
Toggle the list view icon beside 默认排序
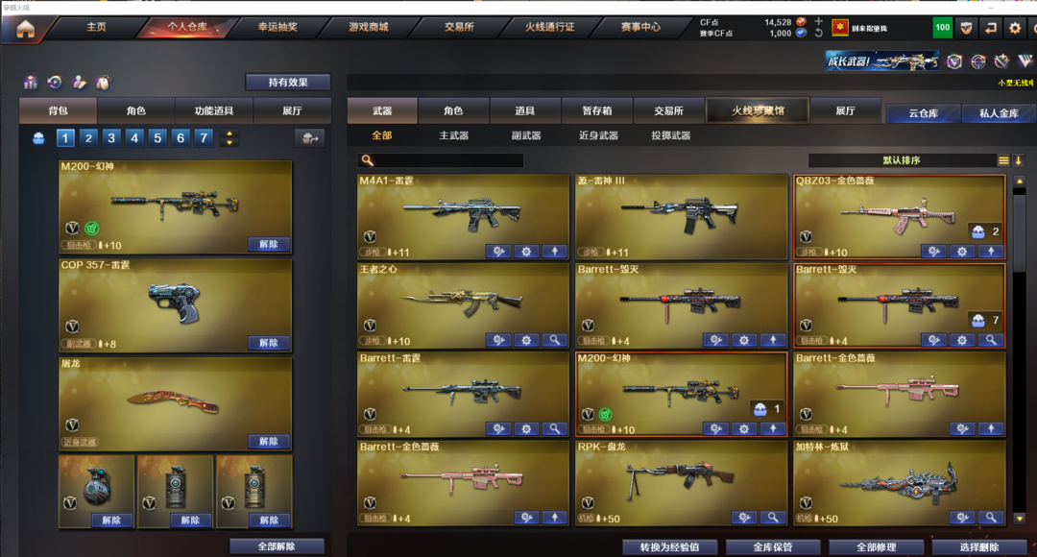[1003, 160]
